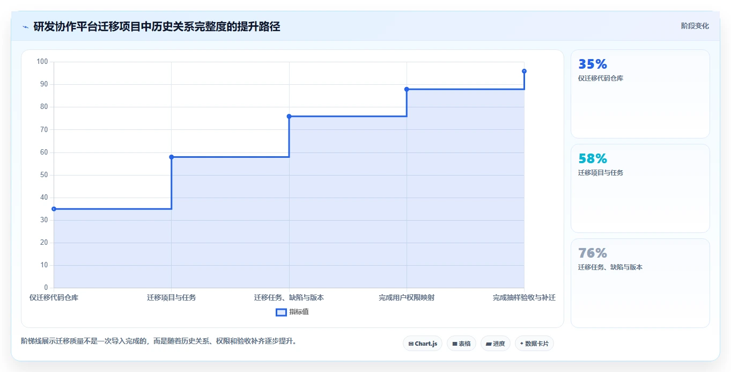Click the x-axis label 完成用户权限映射
The width and height of the screenshot is (731, 372).
coord(407,297)
